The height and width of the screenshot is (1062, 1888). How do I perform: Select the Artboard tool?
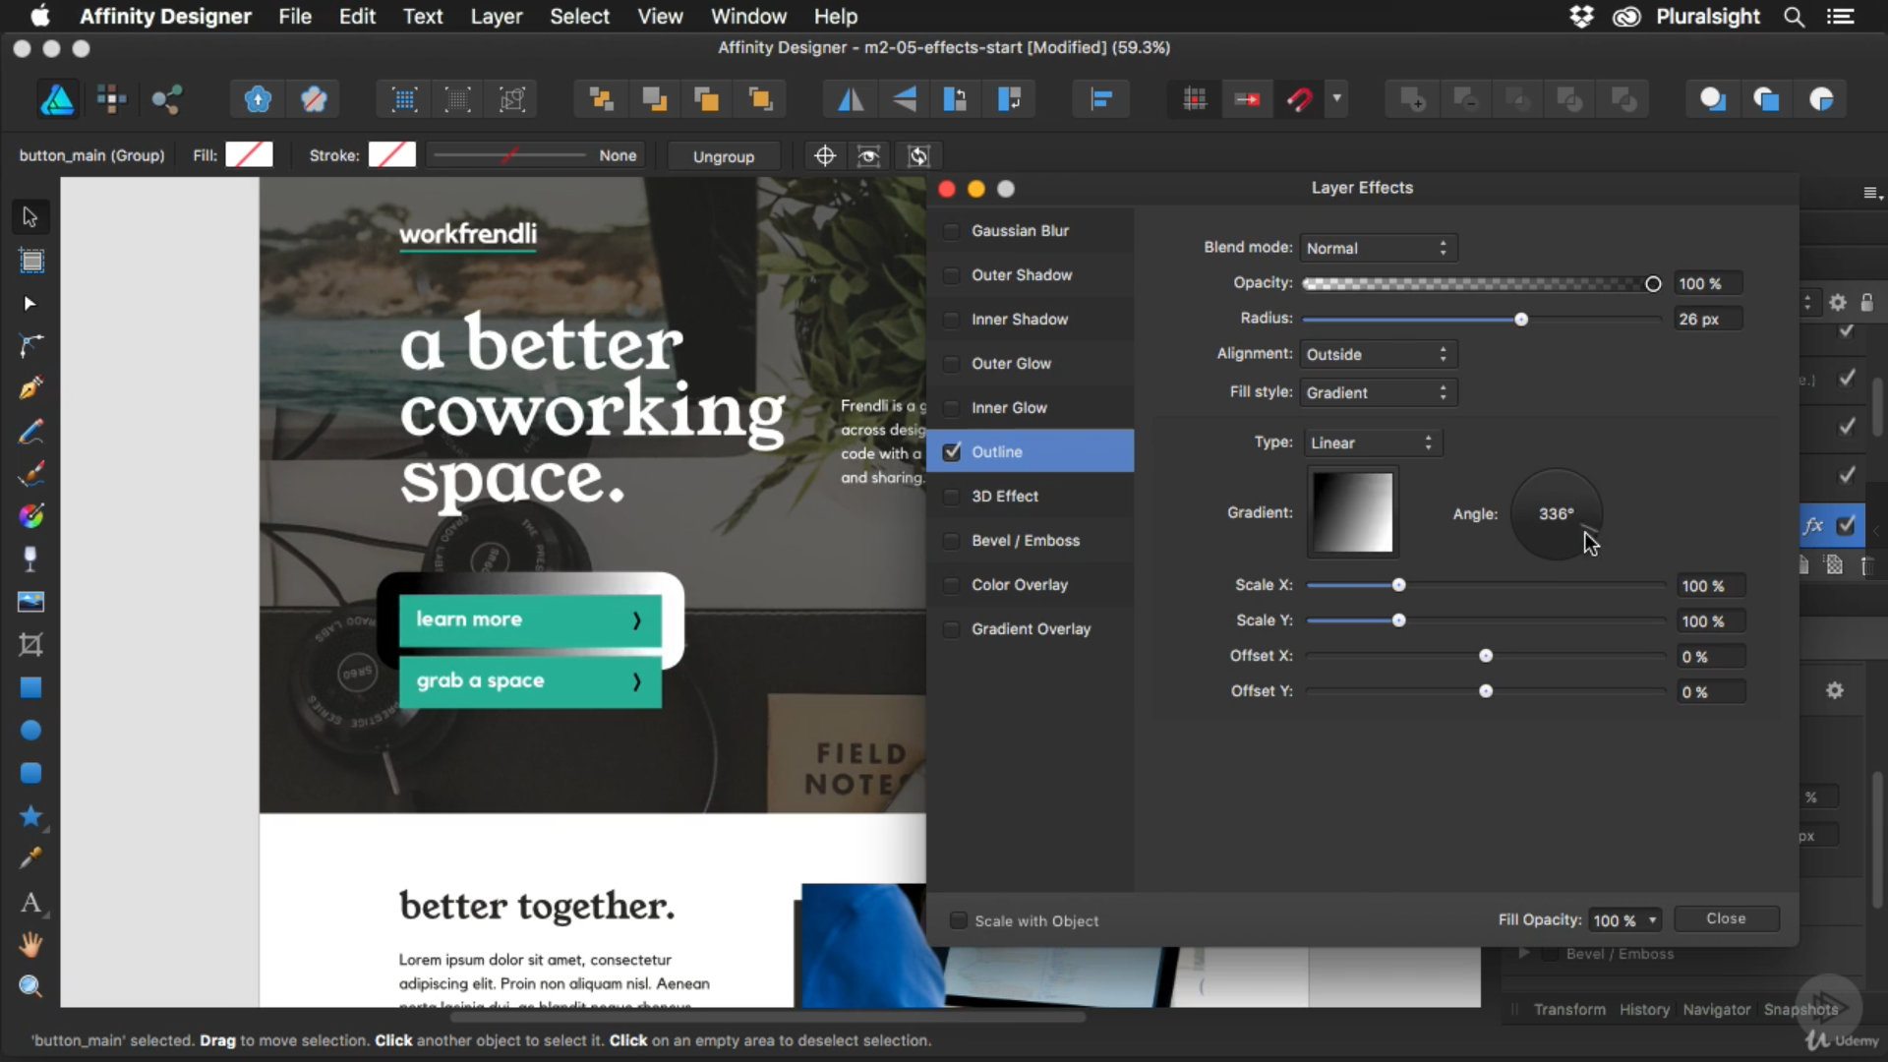pos(31,261)
